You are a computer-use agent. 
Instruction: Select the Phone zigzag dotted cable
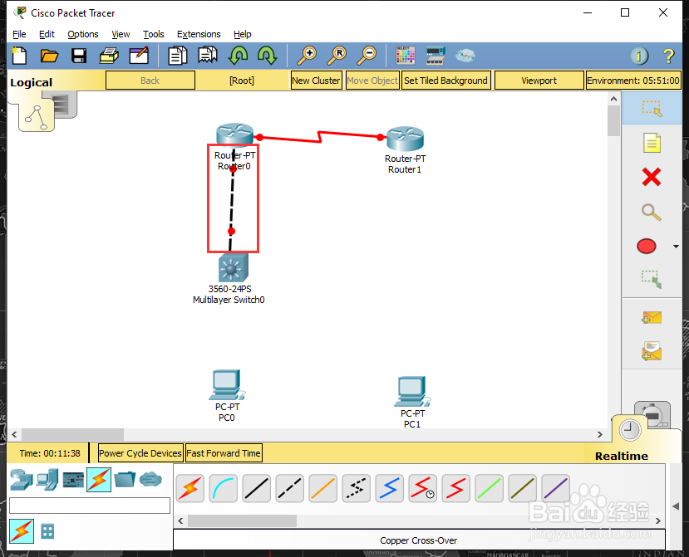click(357, 488)
